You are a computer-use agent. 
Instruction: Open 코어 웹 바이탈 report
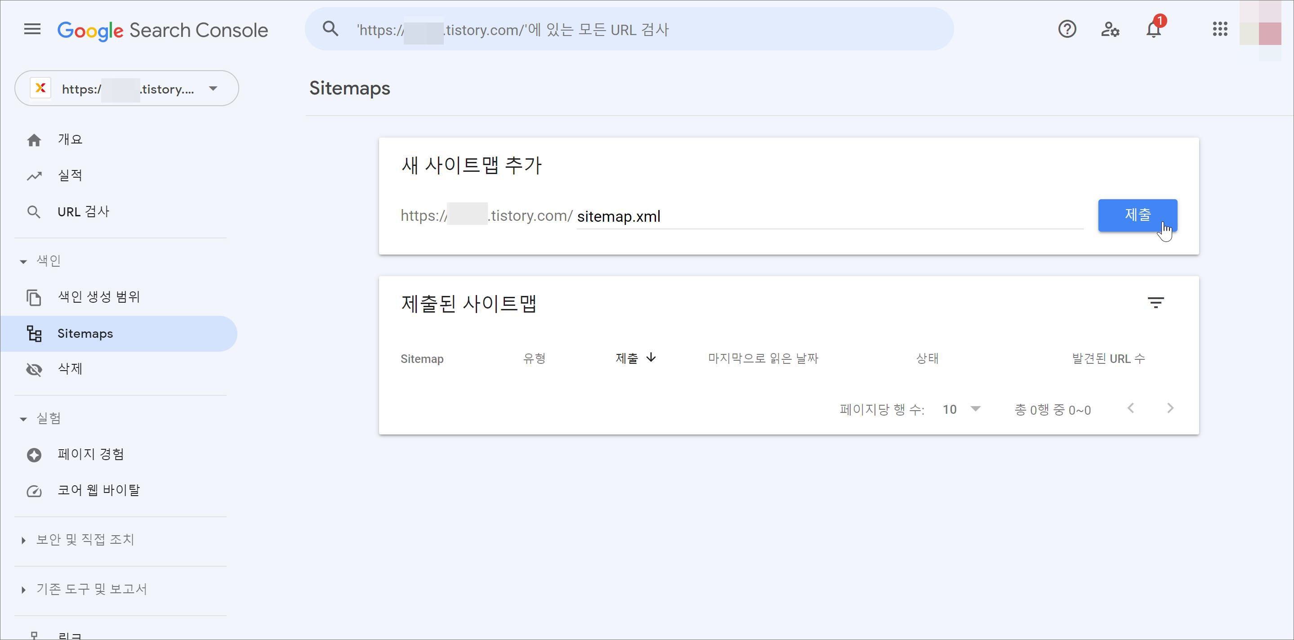[x=98, y=490]
